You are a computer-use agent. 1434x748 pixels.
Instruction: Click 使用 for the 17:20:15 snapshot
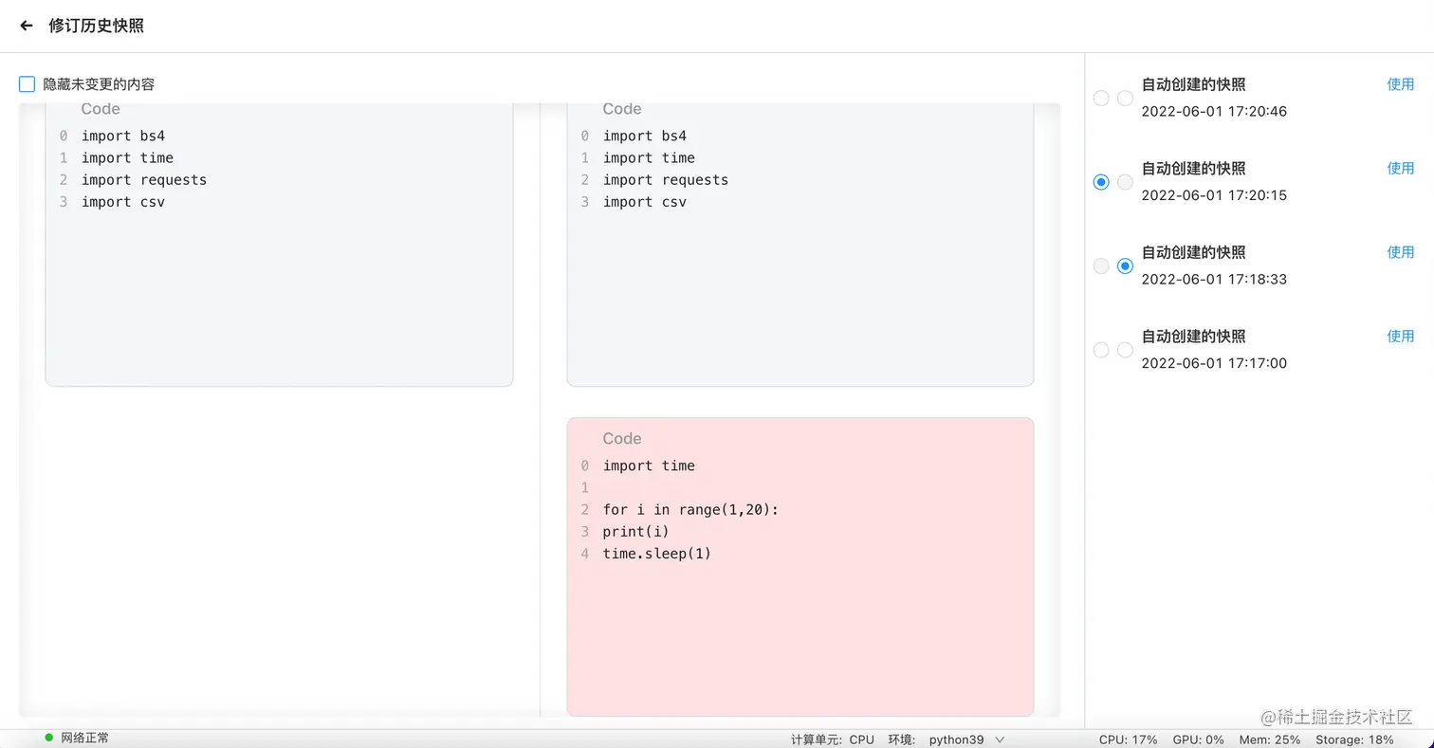pyautogui.click(x=1401, y=168)
